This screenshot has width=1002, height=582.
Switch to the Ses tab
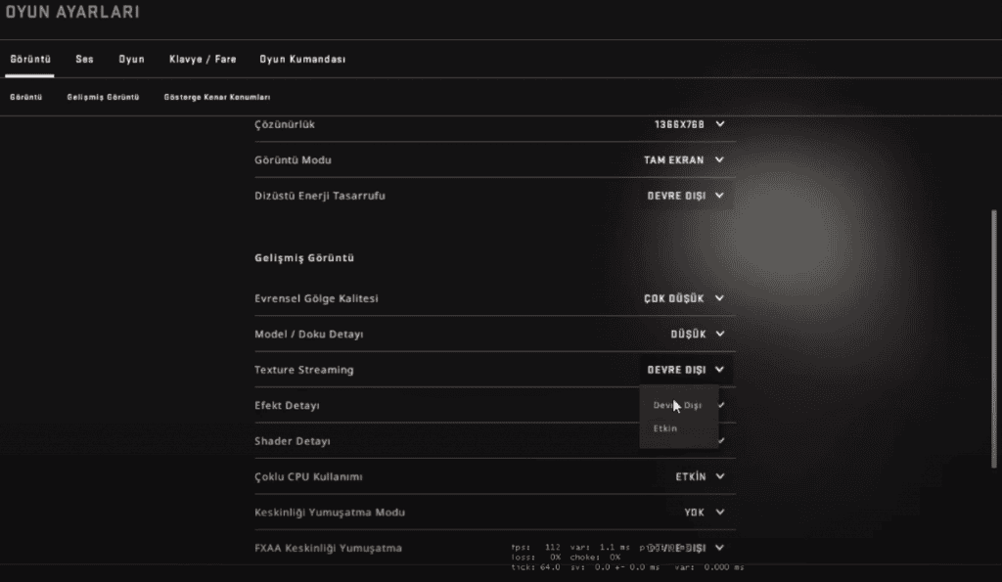click(85, 59)
